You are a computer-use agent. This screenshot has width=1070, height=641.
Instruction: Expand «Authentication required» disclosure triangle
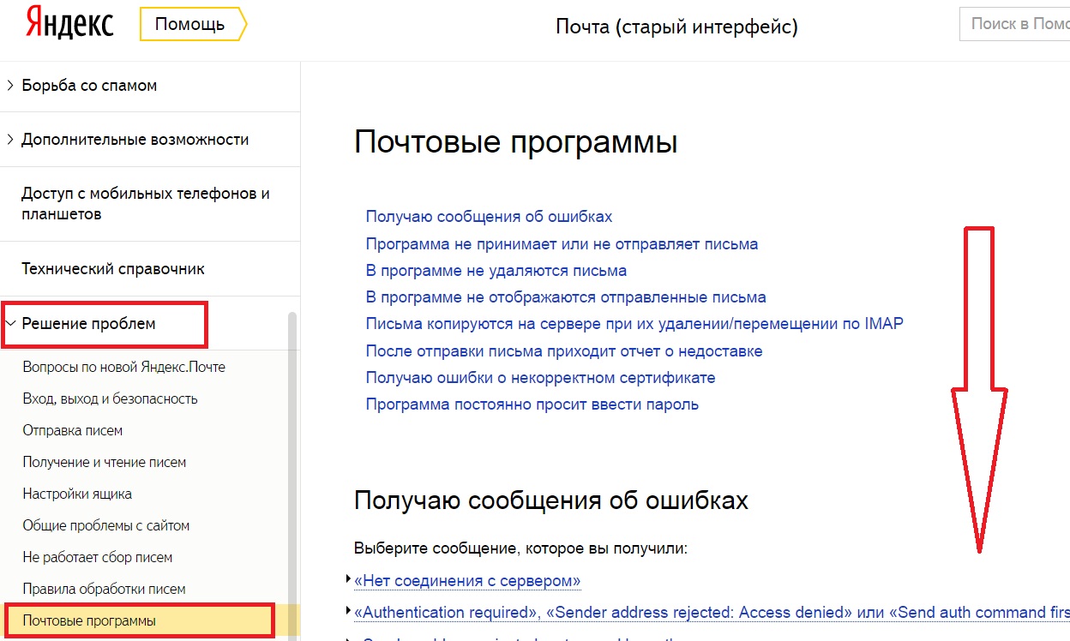click(x=347, y=612)
